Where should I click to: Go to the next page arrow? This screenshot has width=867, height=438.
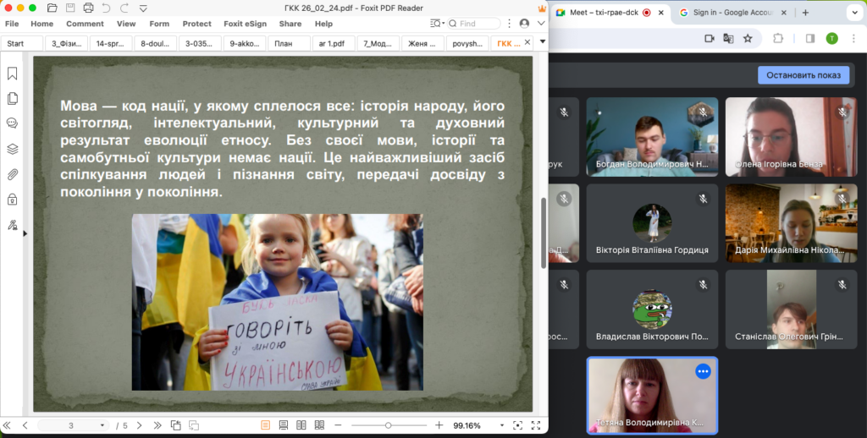[x=140, y=424]
